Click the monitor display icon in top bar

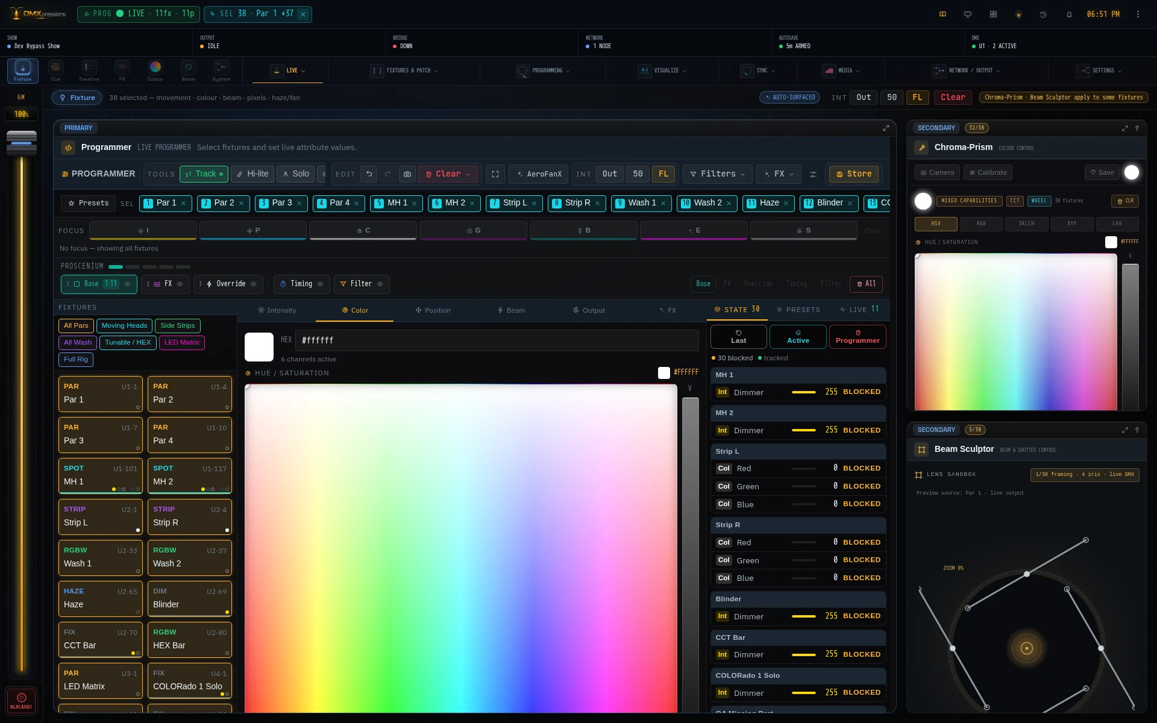click(x=968, y=14)
